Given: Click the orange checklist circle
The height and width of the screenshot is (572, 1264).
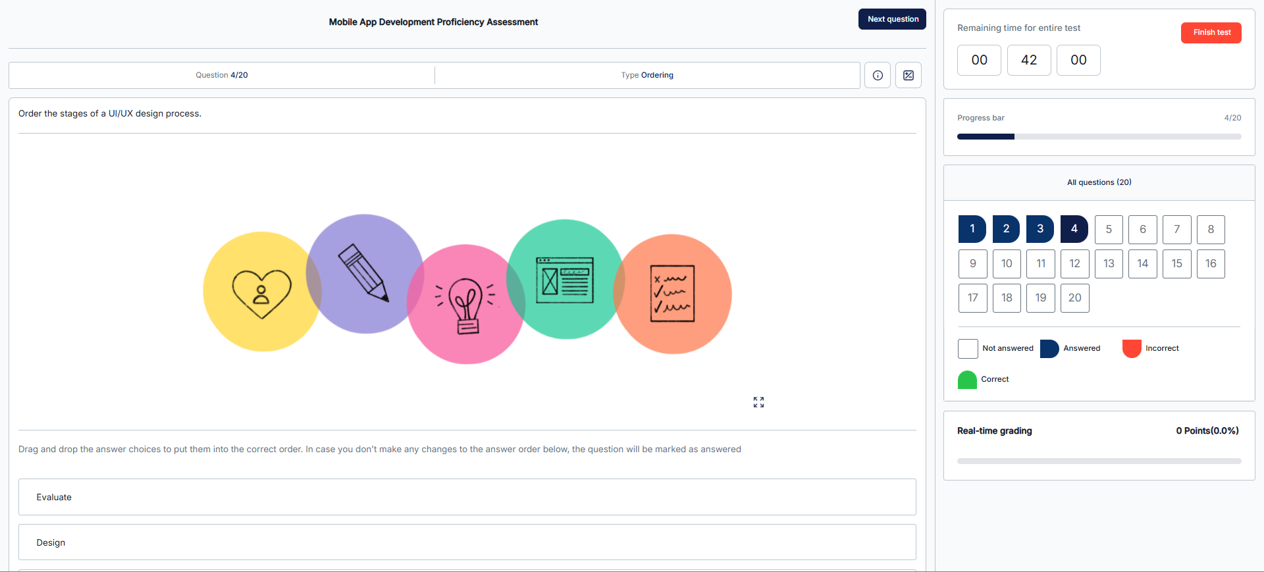Looking at the screenshot, I should [x=673, y=294].
